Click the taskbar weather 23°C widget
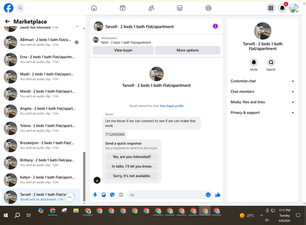 [247, 216]
